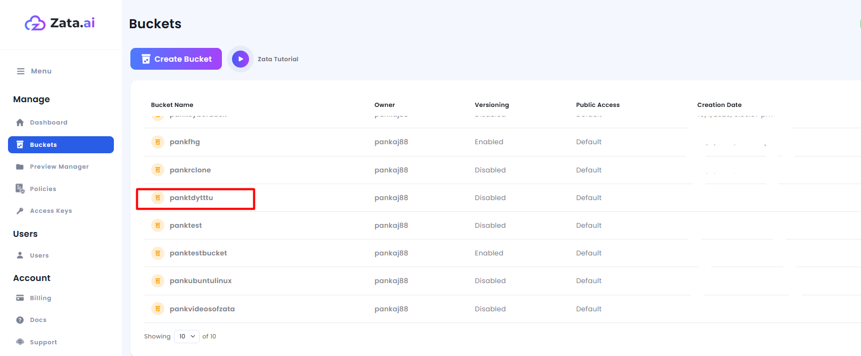Image resolution: width=861 pixels, height=356 pixels.
Task: Click the Creation Date column header
Action: 719,105
